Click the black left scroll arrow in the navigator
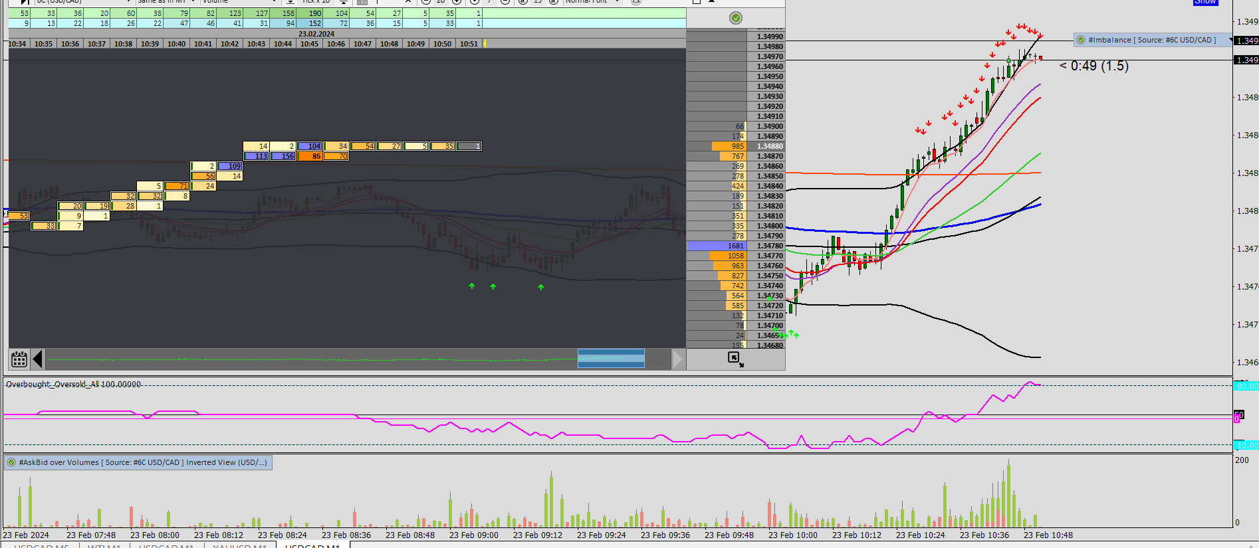 [x=38, y=359]
